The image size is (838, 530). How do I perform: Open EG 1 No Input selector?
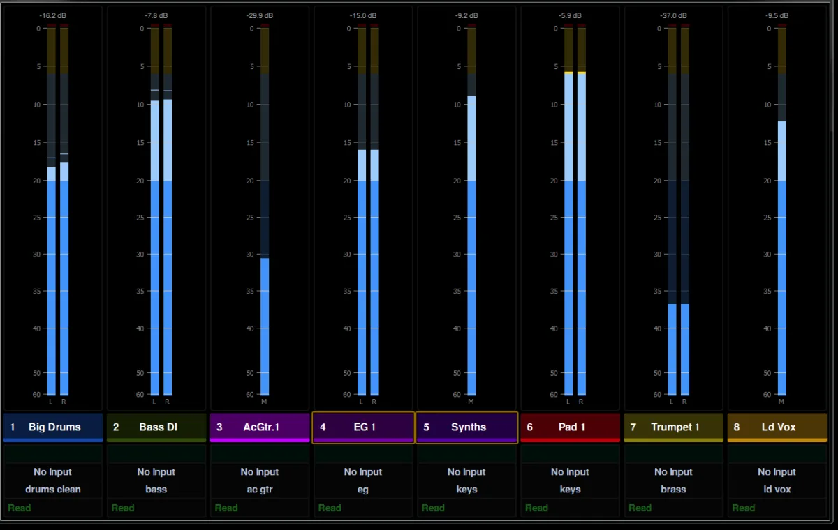coord(363,472)
